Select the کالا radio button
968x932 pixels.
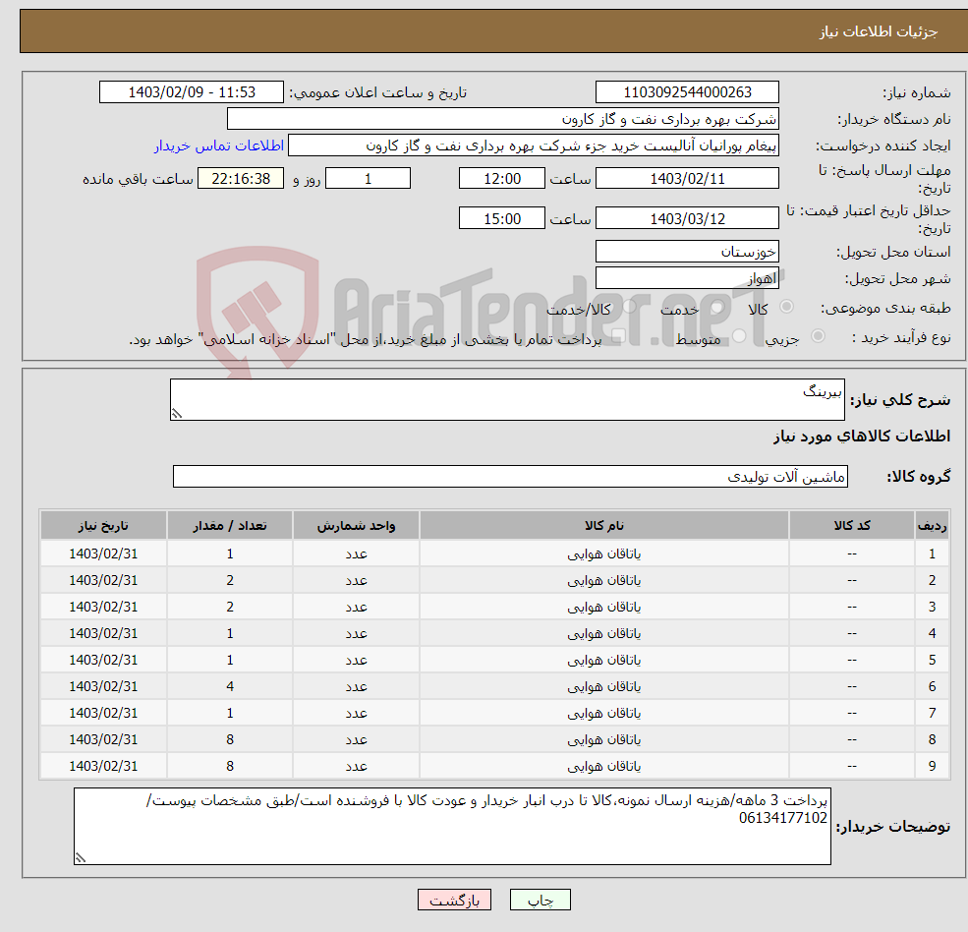(786, 307)
